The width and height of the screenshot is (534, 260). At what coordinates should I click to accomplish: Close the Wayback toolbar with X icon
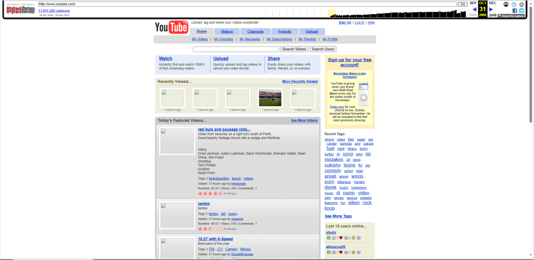tap(521, 4)
